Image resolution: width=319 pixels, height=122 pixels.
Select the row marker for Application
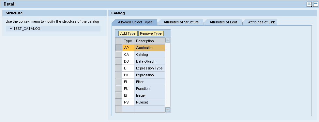[119, 48]
